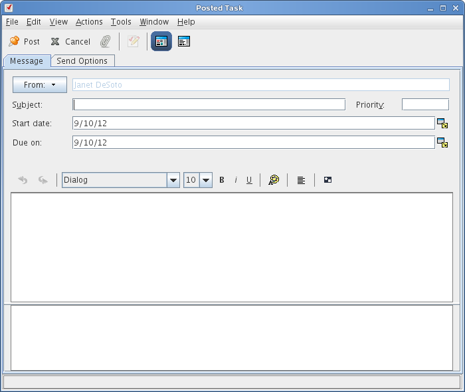Click the Post pushpin button
Viewport: 465px width, 392px height.
[x=25, y=41]
